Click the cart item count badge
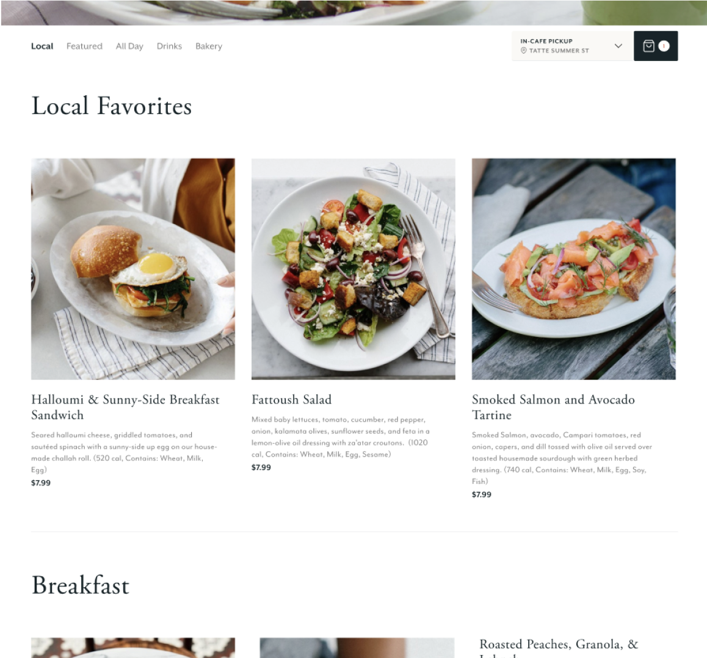 (664, 46)
